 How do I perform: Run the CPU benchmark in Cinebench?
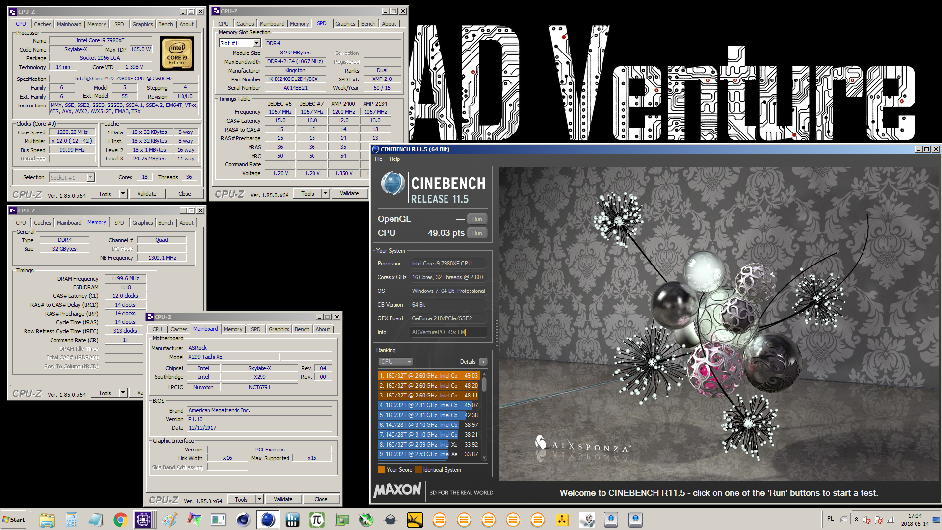[x=477, y=233]
